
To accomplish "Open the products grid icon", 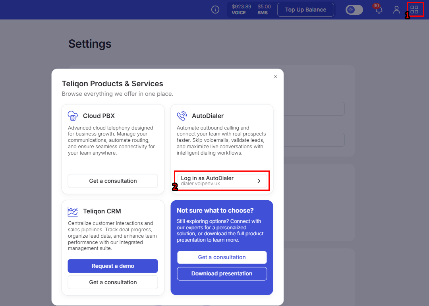I will point(414,10).
